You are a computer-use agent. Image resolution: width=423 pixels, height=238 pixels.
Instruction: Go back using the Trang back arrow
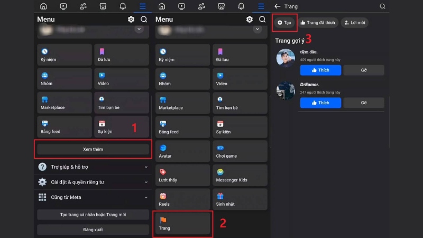click(278, 6)
